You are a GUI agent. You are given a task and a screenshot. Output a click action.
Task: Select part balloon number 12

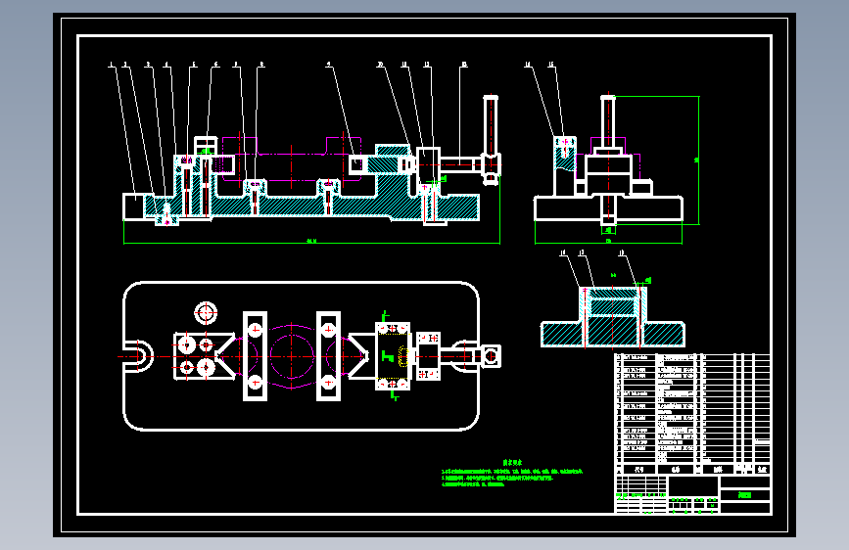(427, 65)
